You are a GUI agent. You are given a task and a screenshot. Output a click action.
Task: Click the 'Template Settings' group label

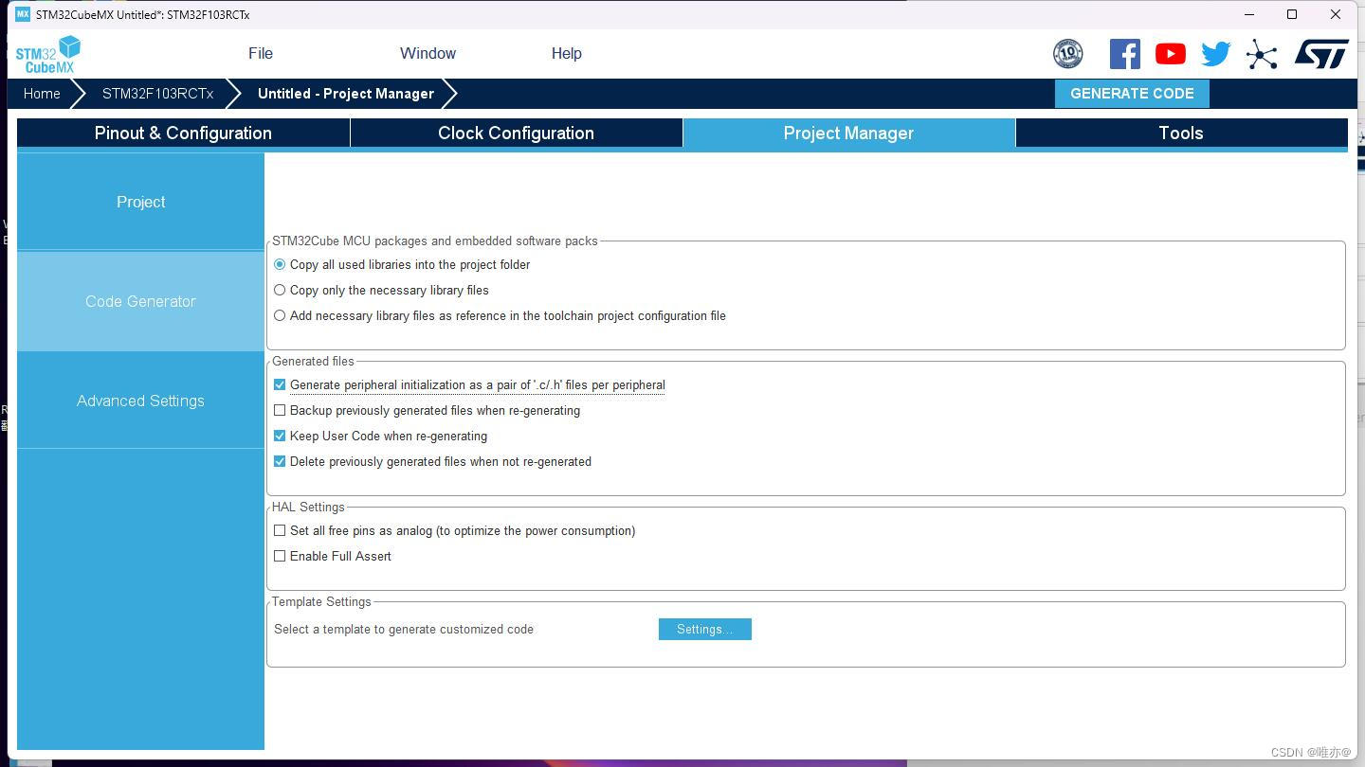(321, 601)
